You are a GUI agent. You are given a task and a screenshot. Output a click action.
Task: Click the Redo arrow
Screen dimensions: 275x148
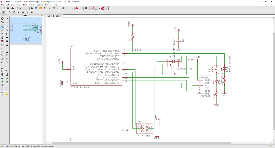click(72, 8)
